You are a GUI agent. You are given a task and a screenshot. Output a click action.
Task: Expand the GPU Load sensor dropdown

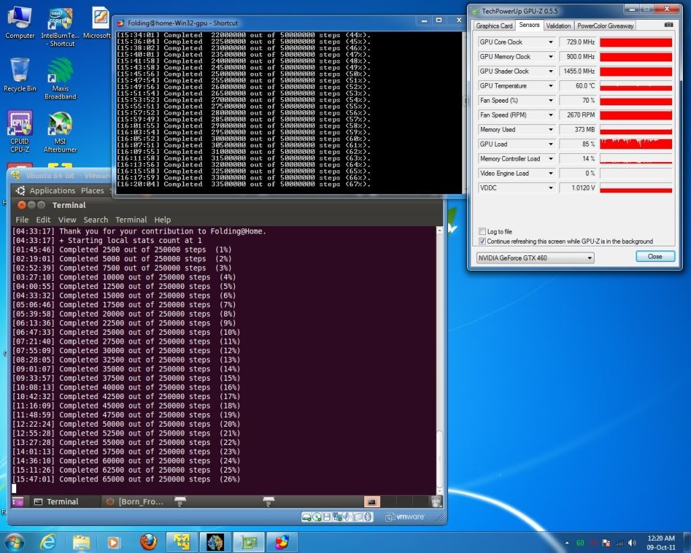(551, 144)
